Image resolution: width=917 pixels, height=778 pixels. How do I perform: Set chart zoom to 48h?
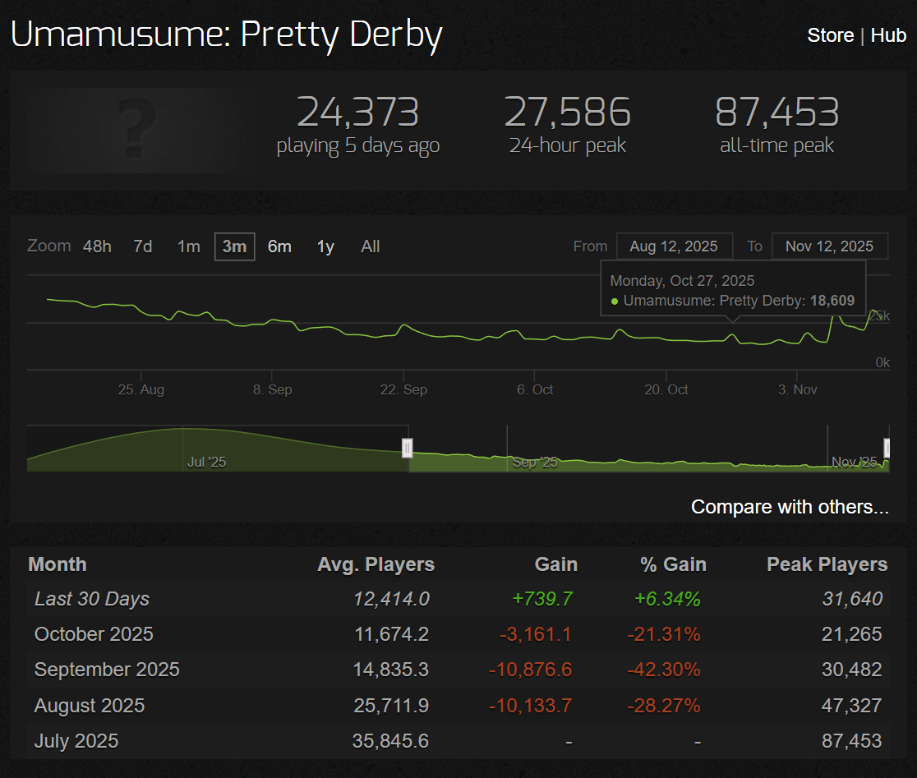click(x=97, y=246)
